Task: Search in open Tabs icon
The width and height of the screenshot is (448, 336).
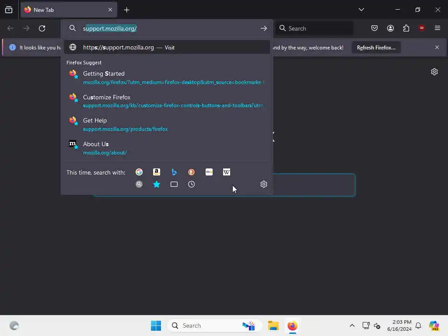Action: click(x=174, y=184)
